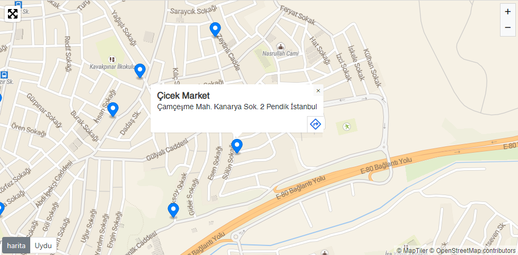Click the bus stop icon at top-left
Screen dimensions: 518x255
click(x=19, y=5)
